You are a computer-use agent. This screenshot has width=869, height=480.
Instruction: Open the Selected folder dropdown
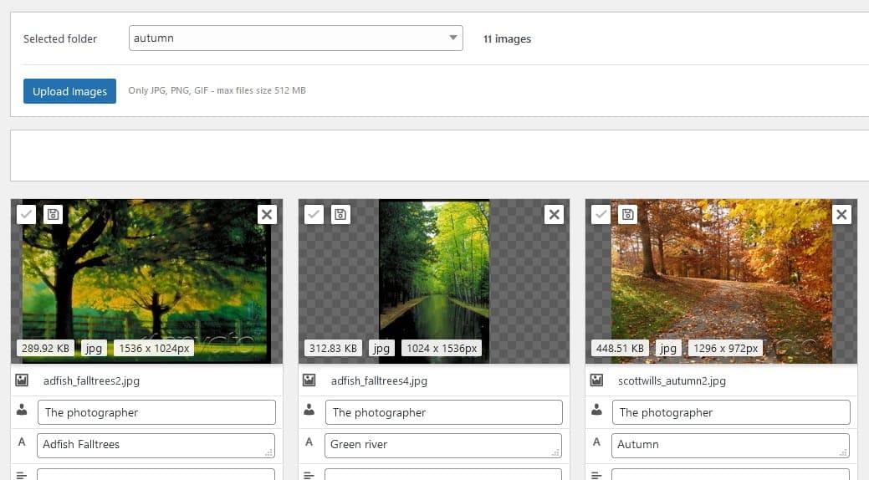[296, 38]
